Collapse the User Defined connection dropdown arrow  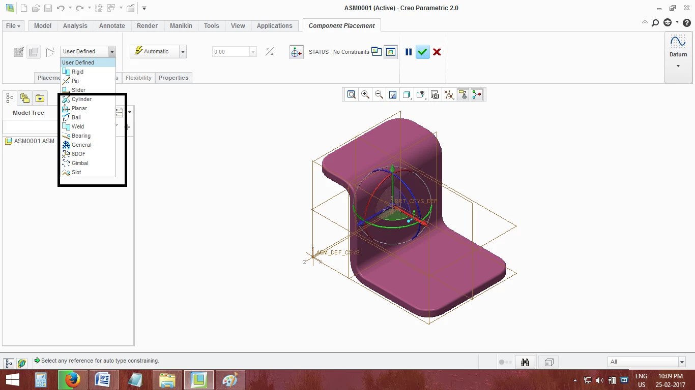112,51
